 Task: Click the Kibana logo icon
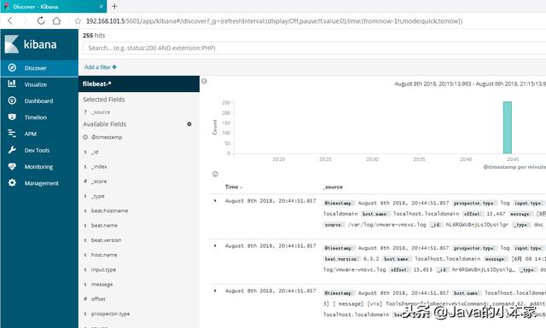[11, 44]
